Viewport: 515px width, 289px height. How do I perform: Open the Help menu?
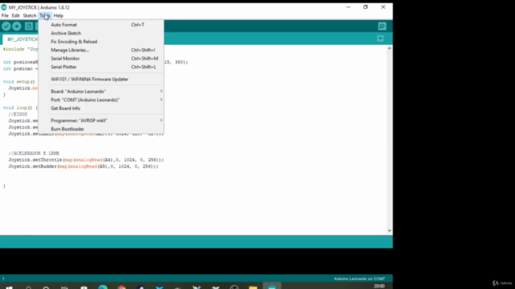[59, 15]
